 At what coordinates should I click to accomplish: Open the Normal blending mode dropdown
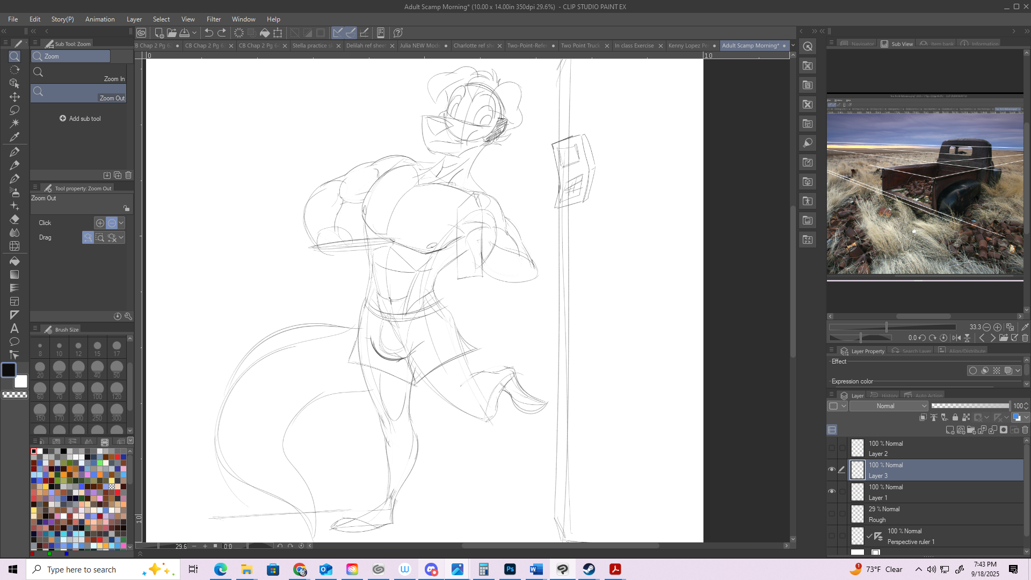click(889, 406)
